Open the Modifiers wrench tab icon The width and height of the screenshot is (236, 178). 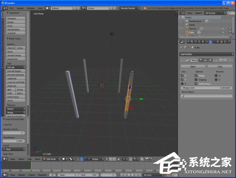[x=211, y=42]
